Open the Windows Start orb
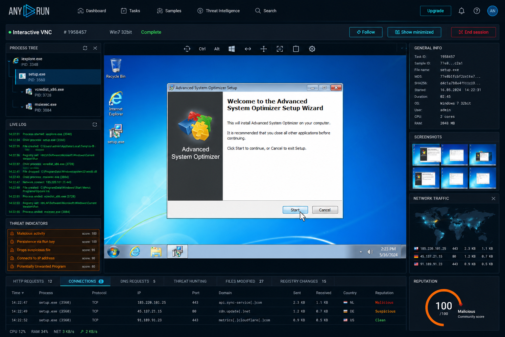This screenshot has height=337, width=505. tap(113, 252)
